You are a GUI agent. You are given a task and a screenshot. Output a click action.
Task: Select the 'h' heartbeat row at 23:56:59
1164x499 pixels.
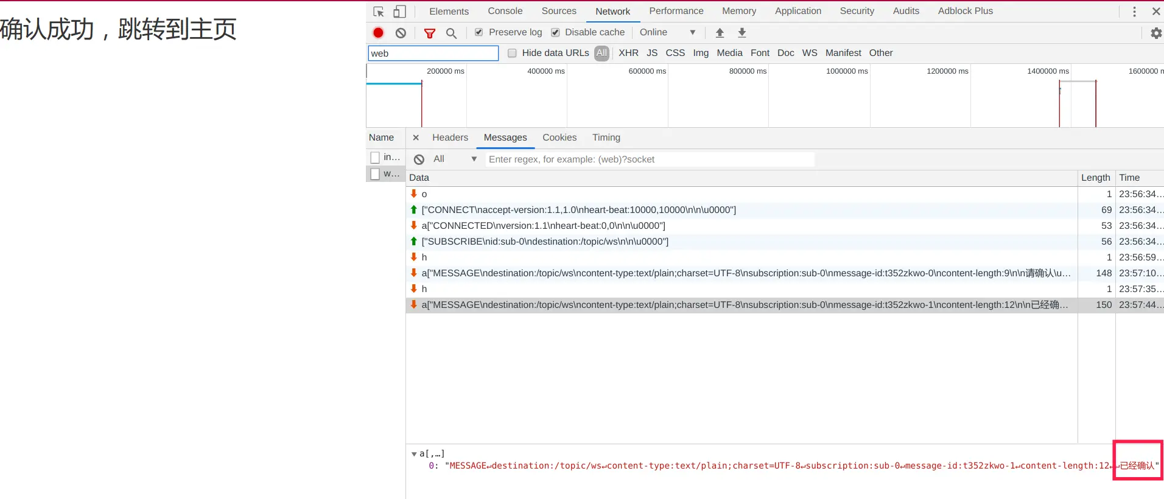(x=785, y=257)
